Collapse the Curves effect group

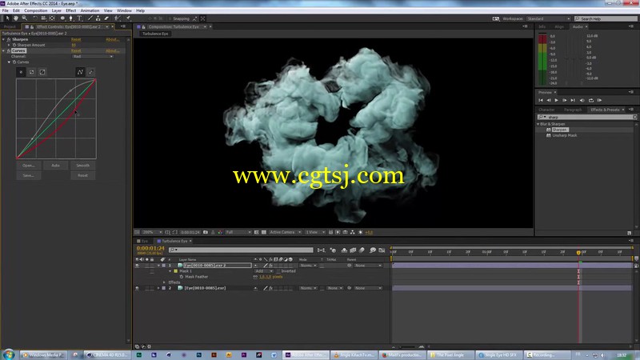click(4, 51)
